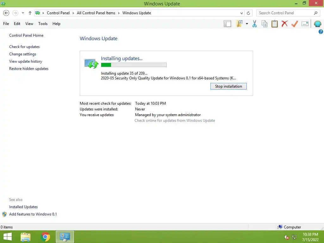The width and height of the screenshot is (324, 243).
Task: Click the window title bar system icon
Action: click(3, 3)
